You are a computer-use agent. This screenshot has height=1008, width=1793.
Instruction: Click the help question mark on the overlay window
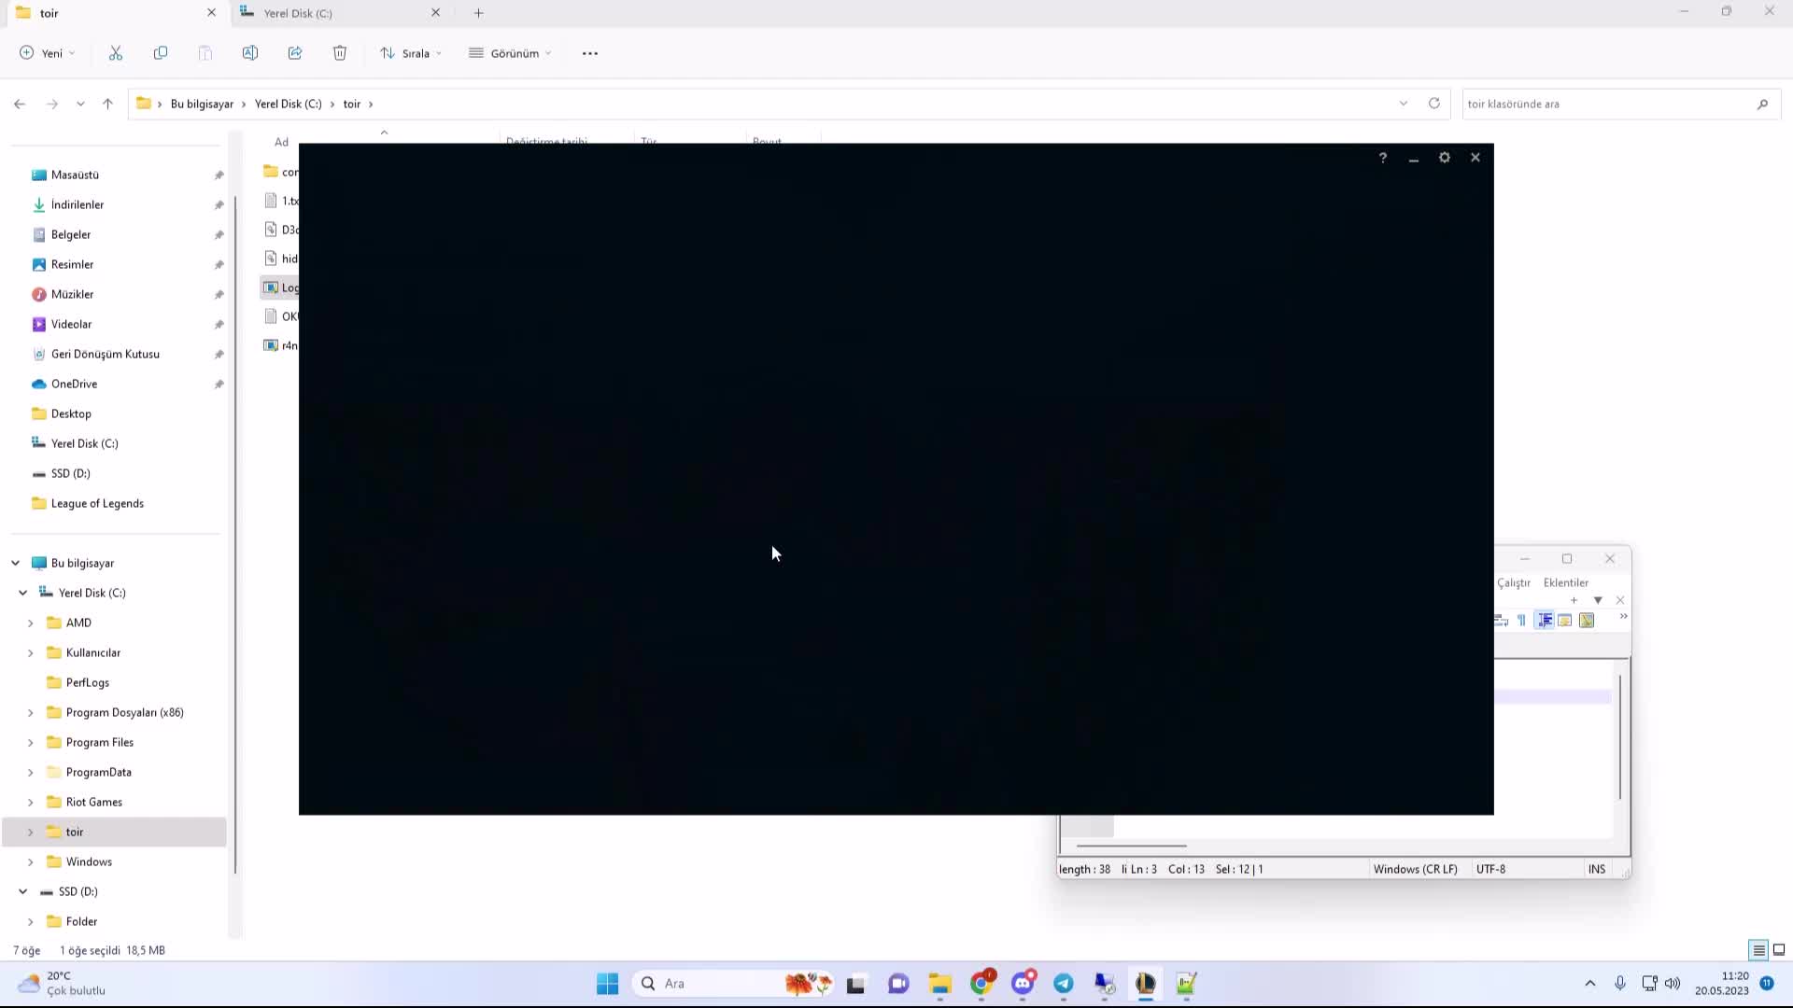(x=1383, y=158)
